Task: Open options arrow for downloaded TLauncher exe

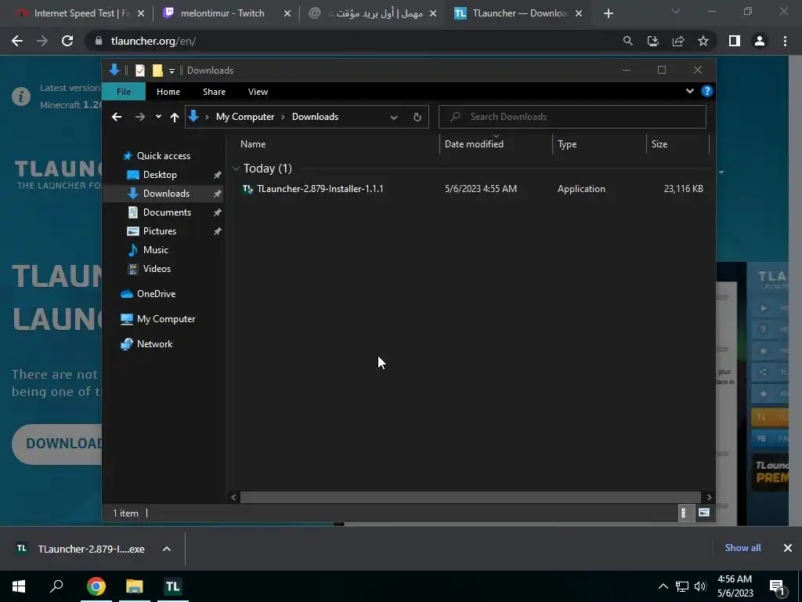Action: pyautogui.click(x=167, y=549)
